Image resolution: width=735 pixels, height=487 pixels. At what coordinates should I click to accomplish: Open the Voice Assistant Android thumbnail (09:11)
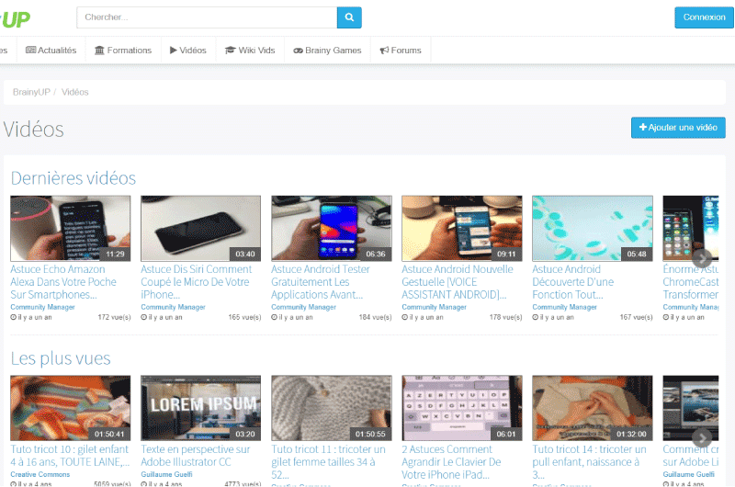click(462, 228)
